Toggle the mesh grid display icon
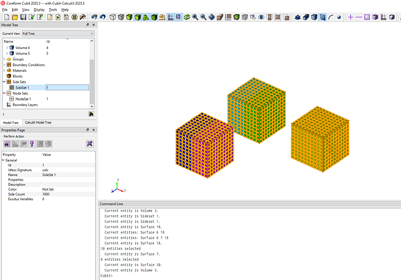The width and height of the screenshot is (401, 280). pos(171,17)
